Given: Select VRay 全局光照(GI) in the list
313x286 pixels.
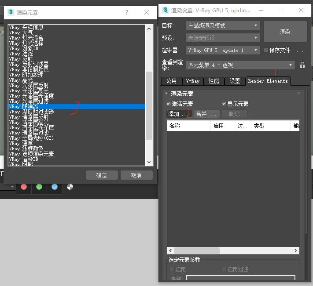Looking at the screenshot, I should tap(77, 138).
